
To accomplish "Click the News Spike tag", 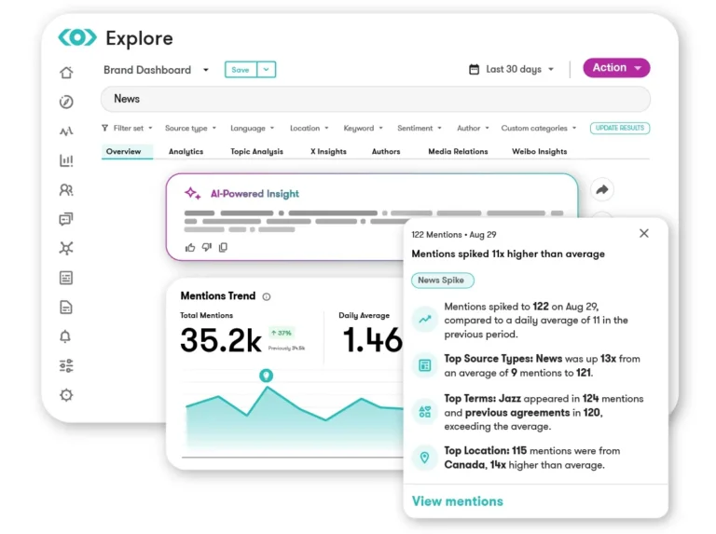I will [442, 281].
